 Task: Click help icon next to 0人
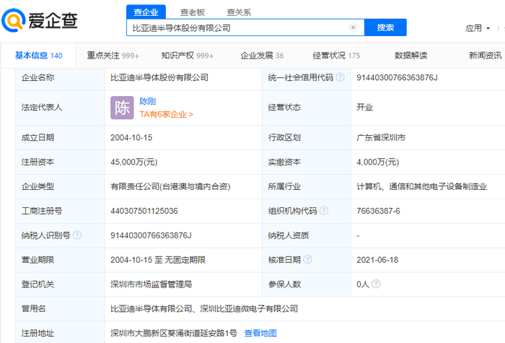click(x=376, y=284)
